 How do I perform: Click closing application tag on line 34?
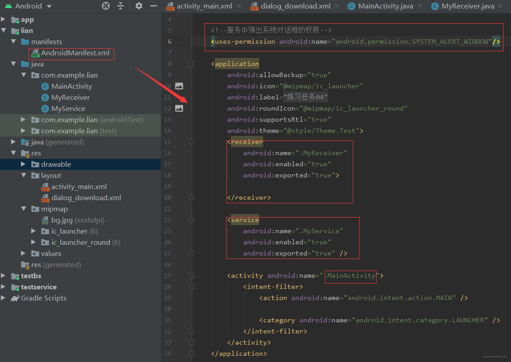click(239, 354)
